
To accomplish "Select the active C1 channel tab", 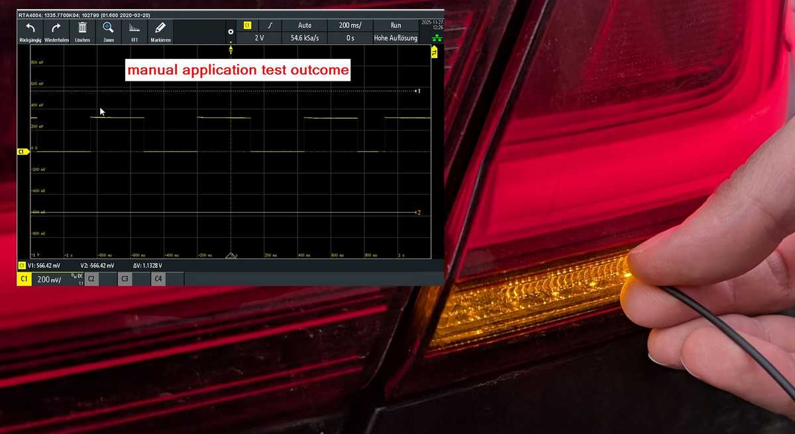I will (25, 279).
